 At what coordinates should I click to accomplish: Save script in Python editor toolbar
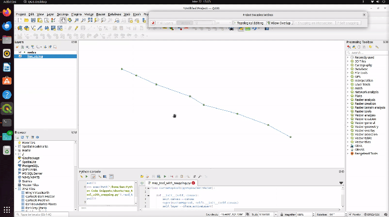(153, 177)
